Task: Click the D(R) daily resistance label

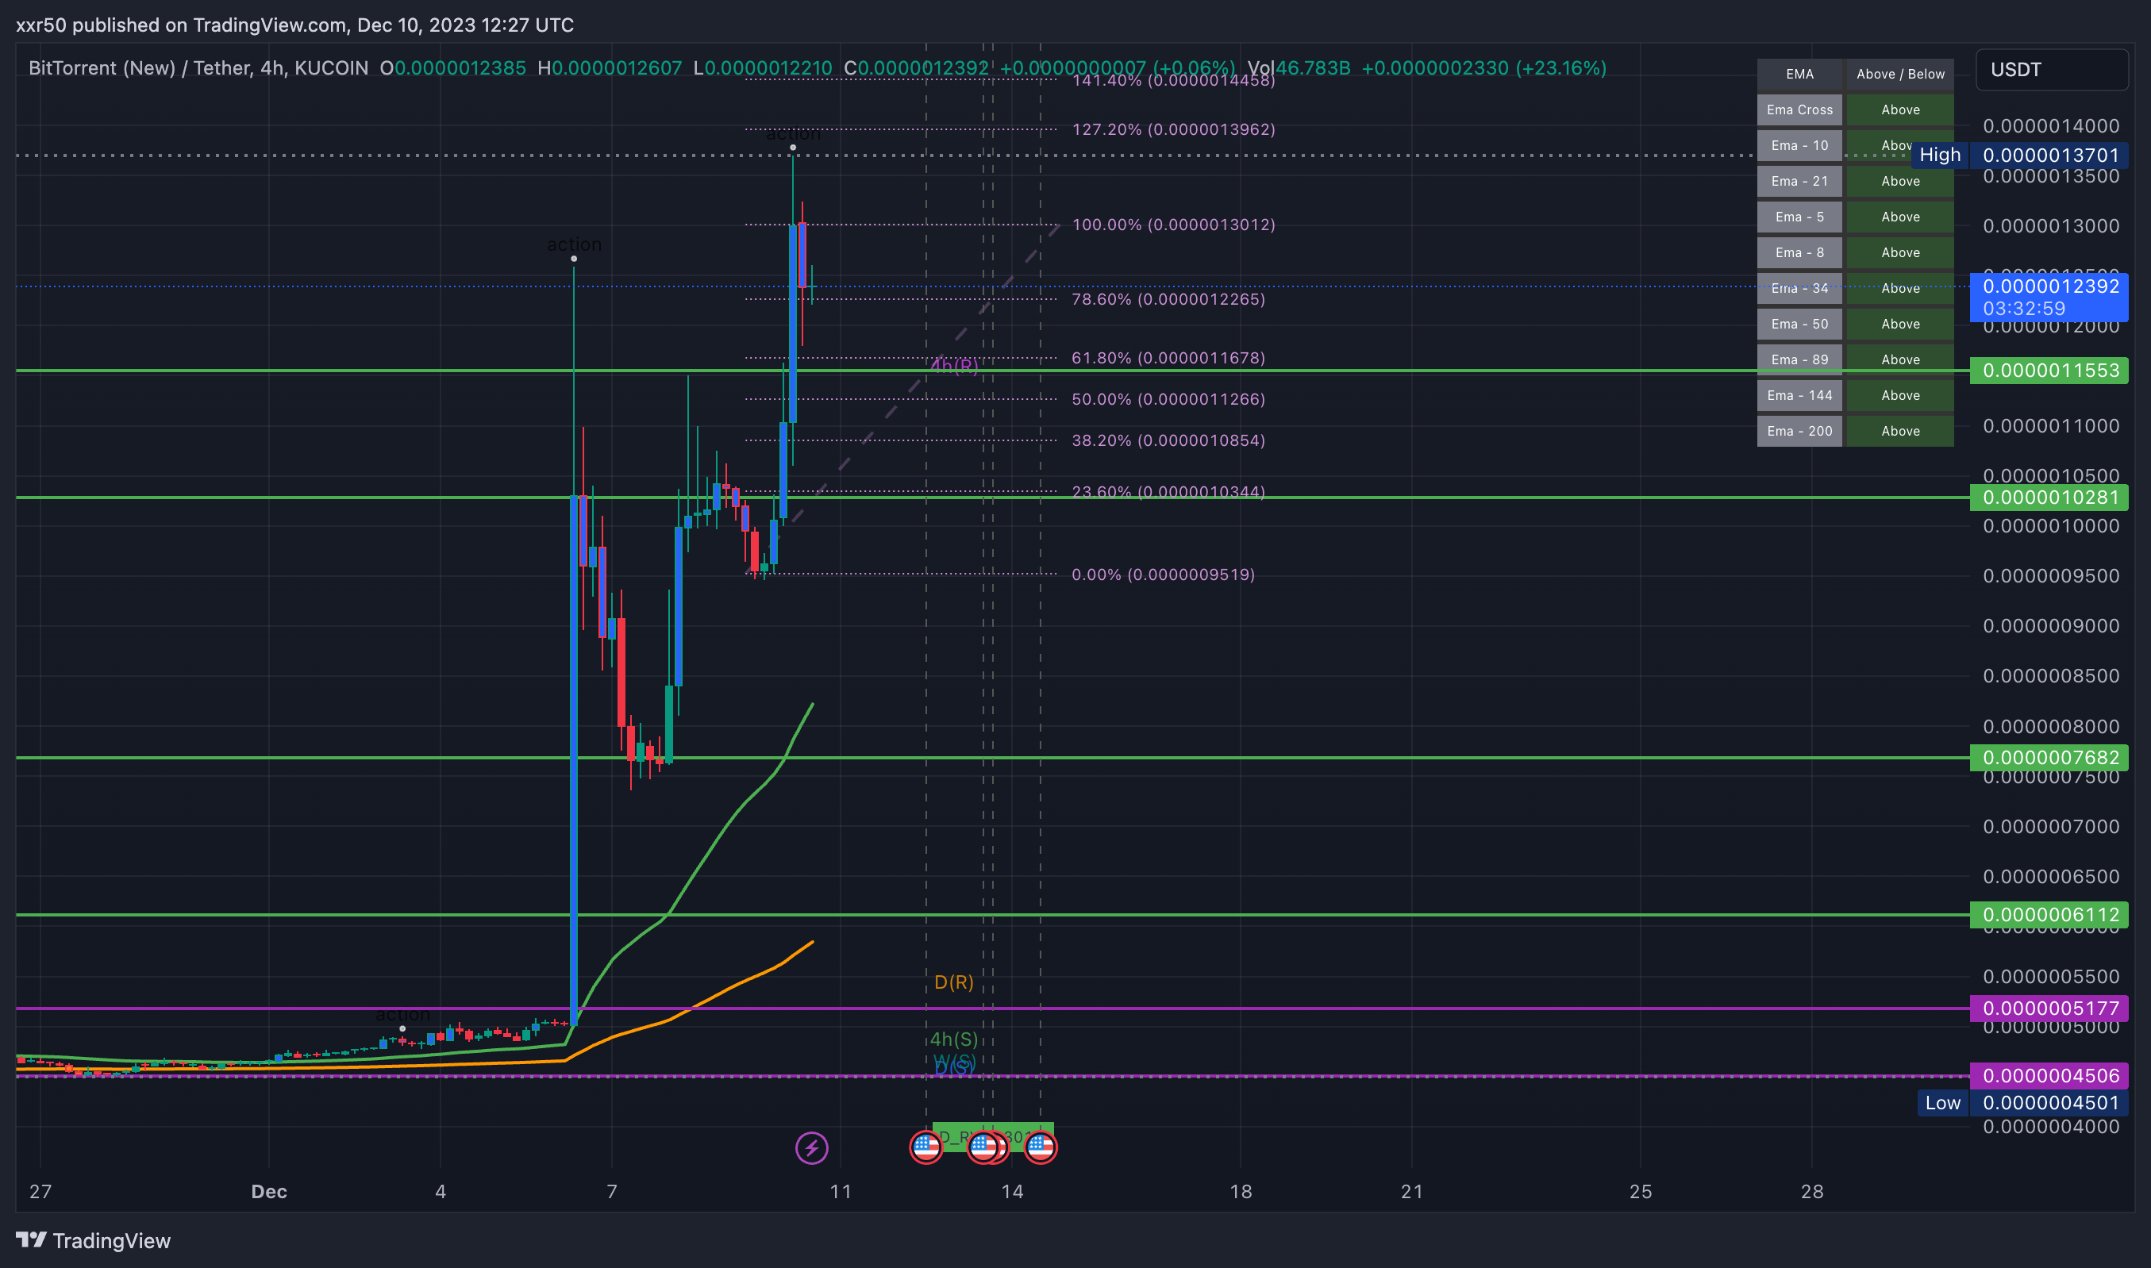Action: pos(954,982)
